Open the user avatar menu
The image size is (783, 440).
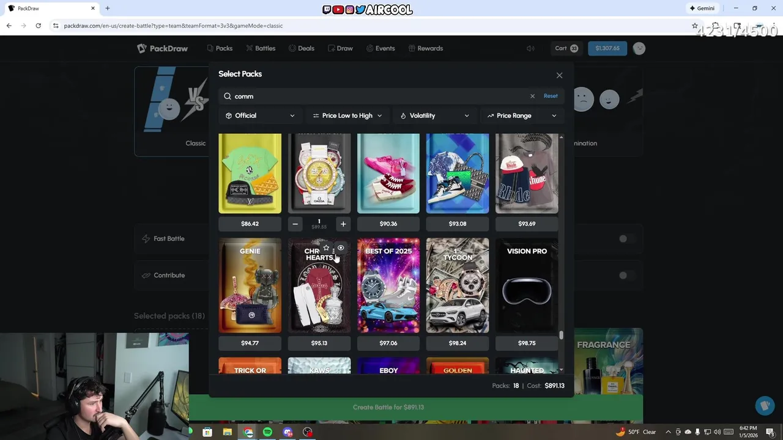[x=639, y=48]
